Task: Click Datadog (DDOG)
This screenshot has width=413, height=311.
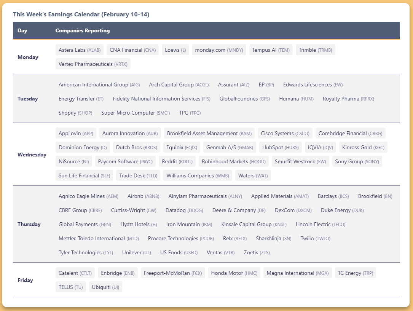Action: (x=184, y=211)
